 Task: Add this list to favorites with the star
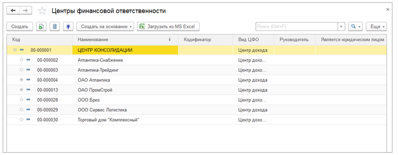coord(42,11)
